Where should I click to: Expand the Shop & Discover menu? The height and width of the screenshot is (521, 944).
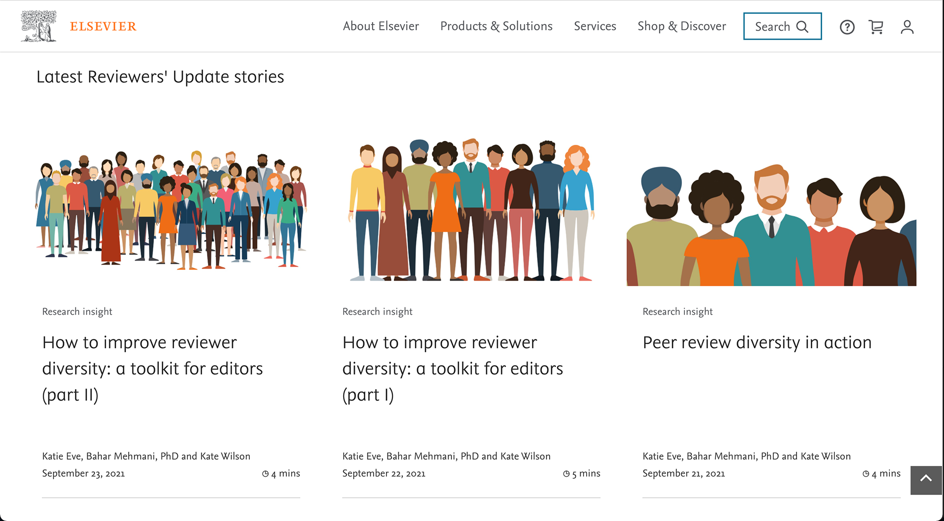click(x=681, y=26)
